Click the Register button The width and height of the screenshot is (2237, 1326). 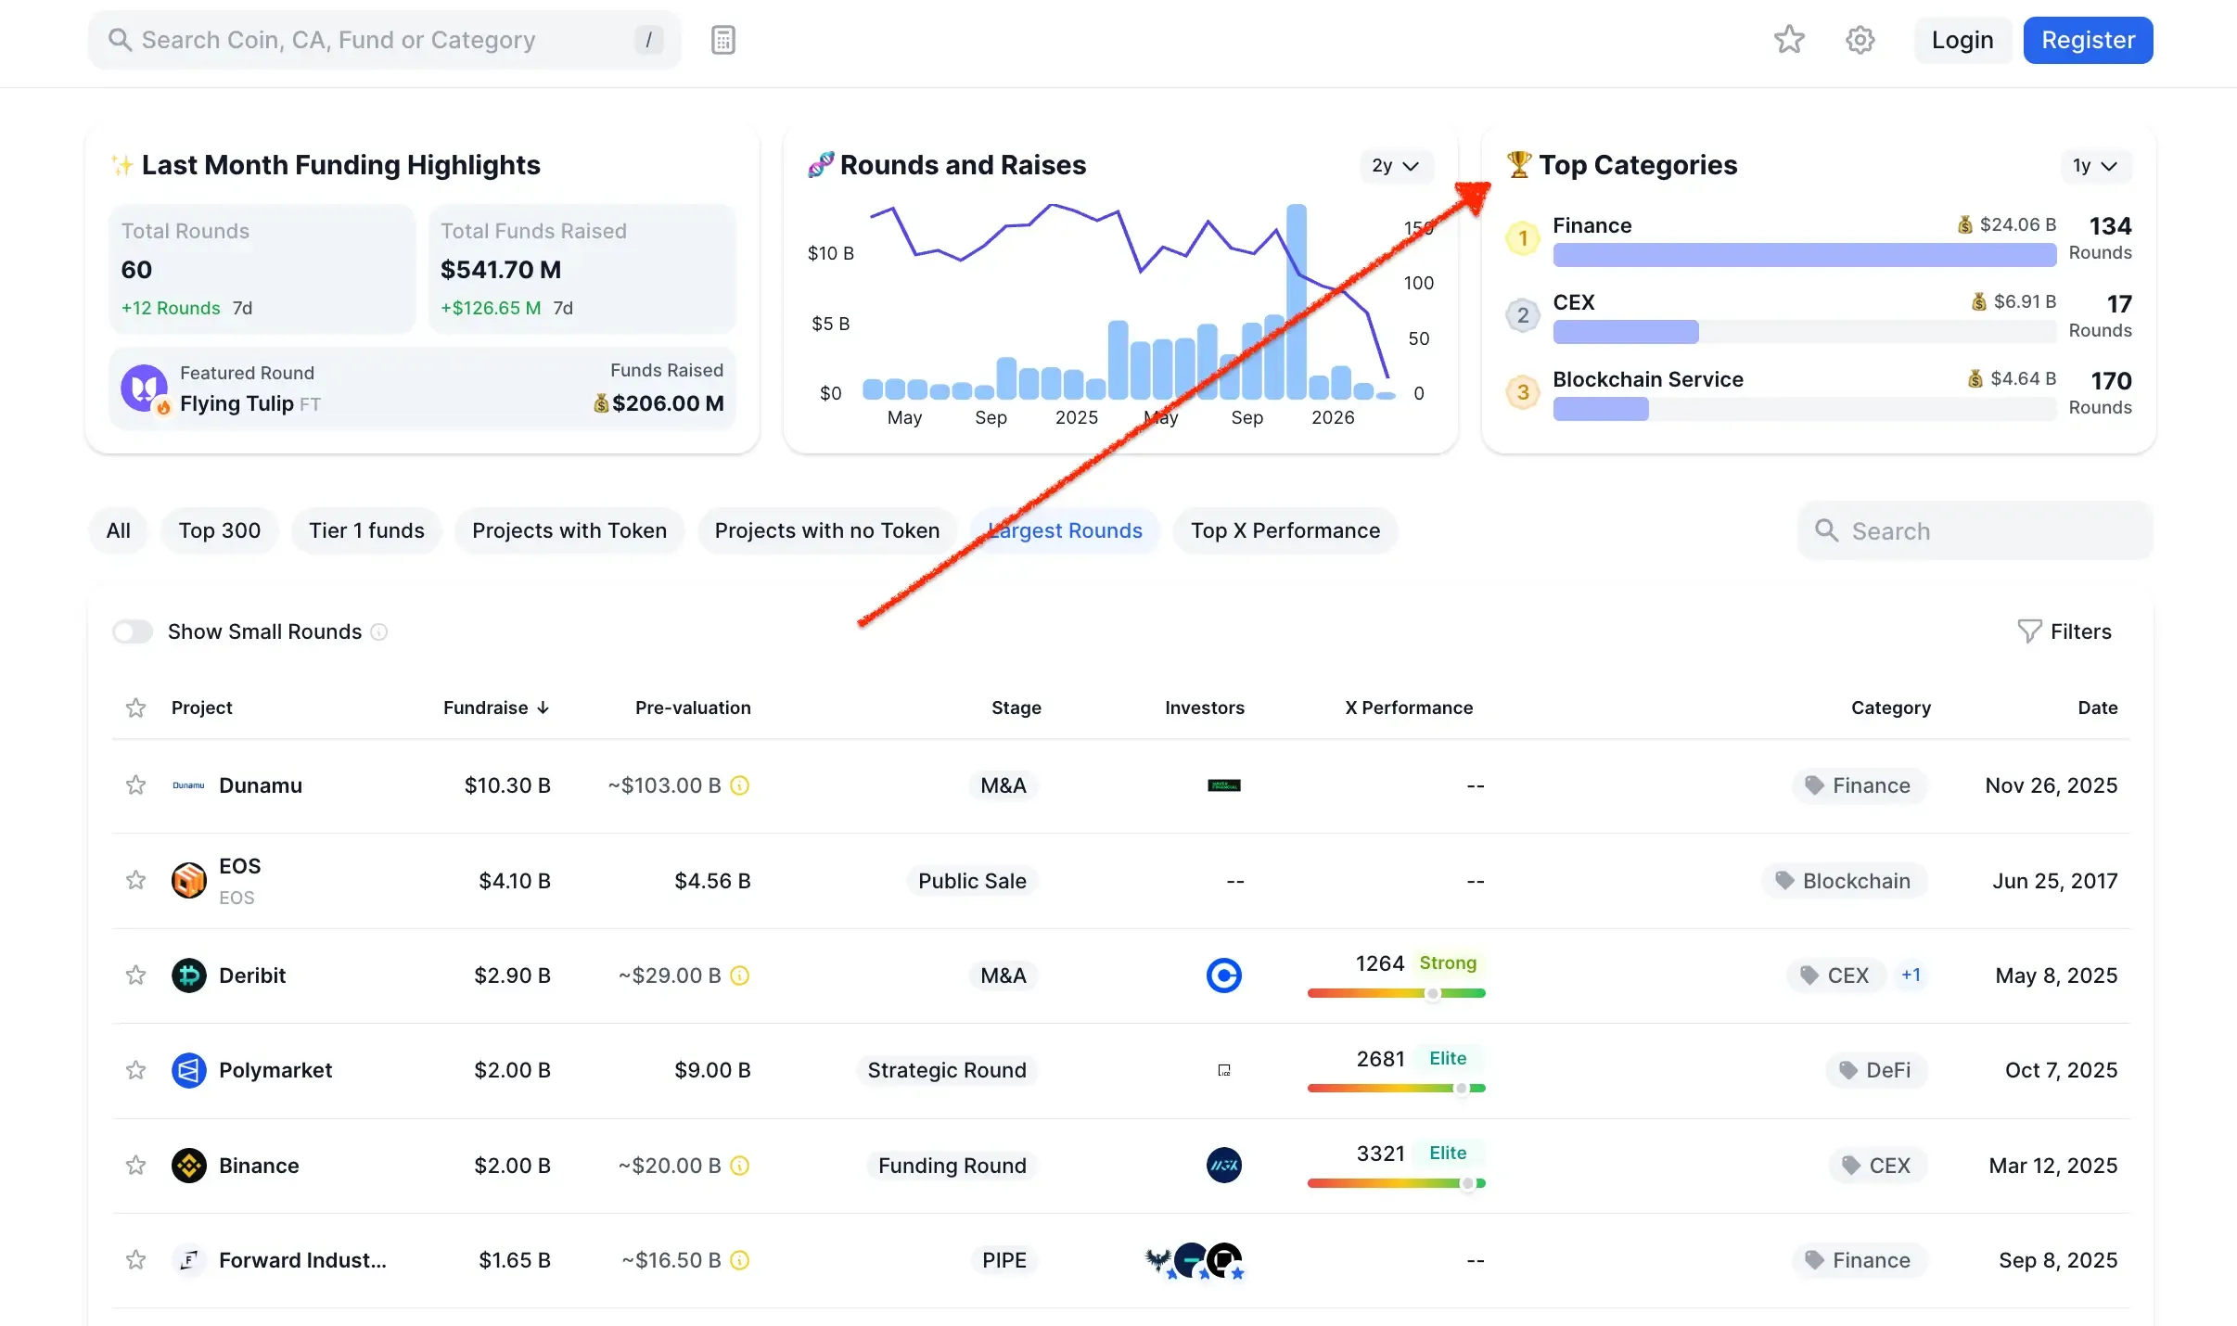coord(2088,40)
